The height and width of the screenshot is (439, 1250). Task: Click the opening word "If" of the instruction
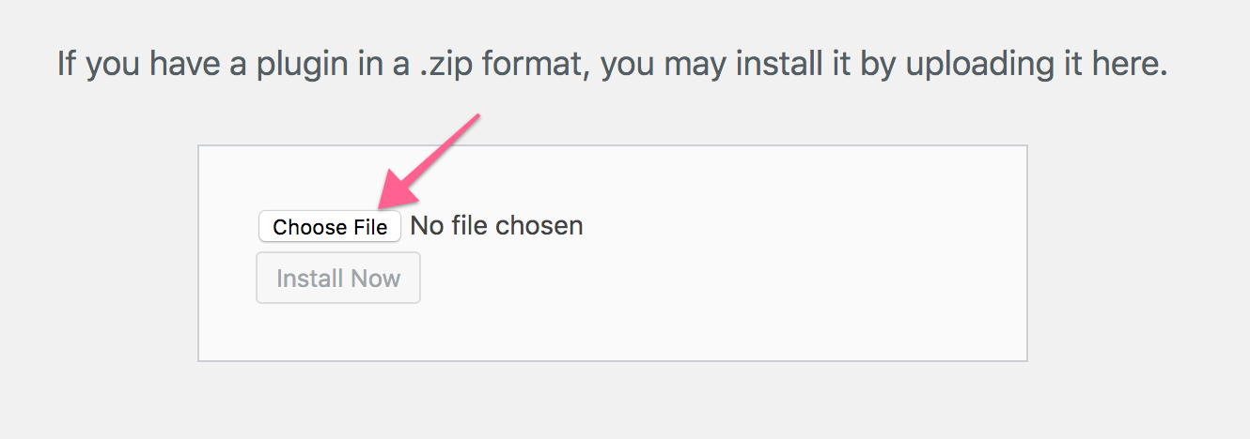point(67,65)
